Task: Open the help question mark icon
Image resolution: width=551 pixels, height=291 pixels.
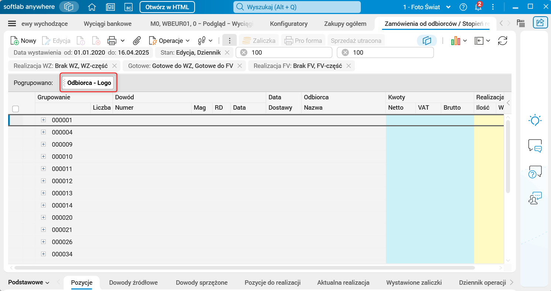Action: pos(463,7)
